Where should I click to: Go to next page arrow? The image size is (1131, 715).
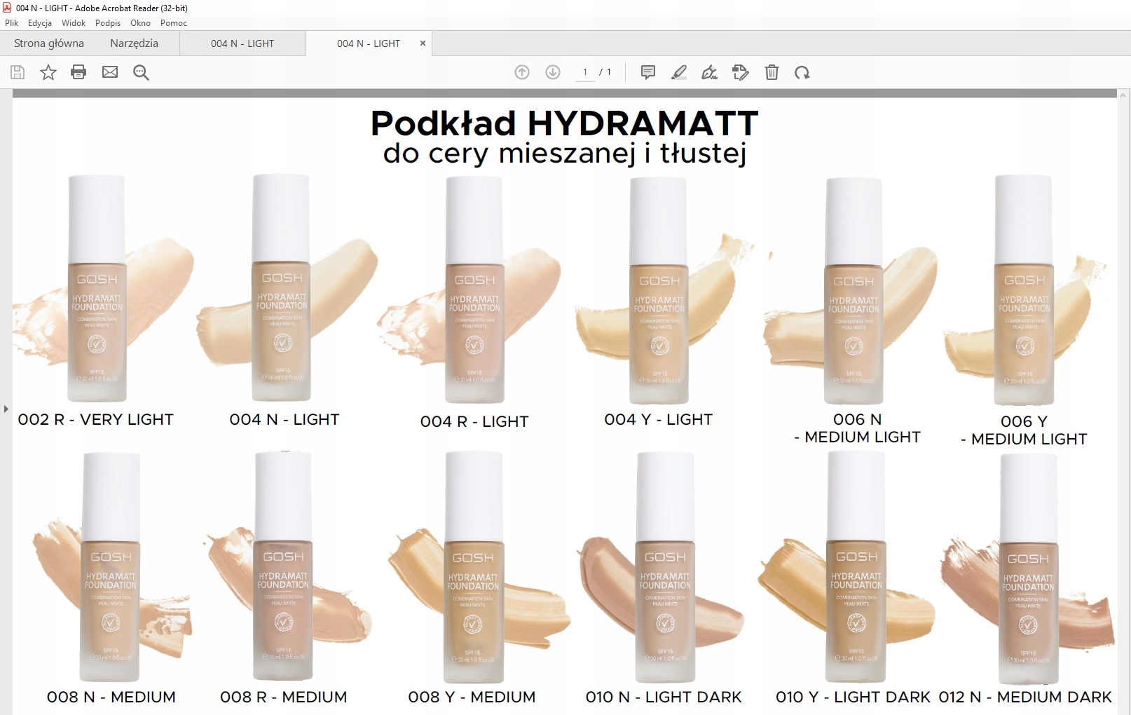[553, 72]
